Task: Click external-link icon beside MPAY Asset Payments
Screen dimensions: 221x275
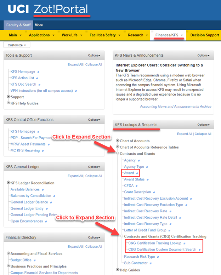Action: (49, 144)
